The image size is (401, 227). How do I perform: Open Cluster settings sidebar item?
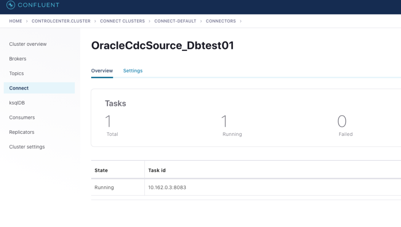27,147
